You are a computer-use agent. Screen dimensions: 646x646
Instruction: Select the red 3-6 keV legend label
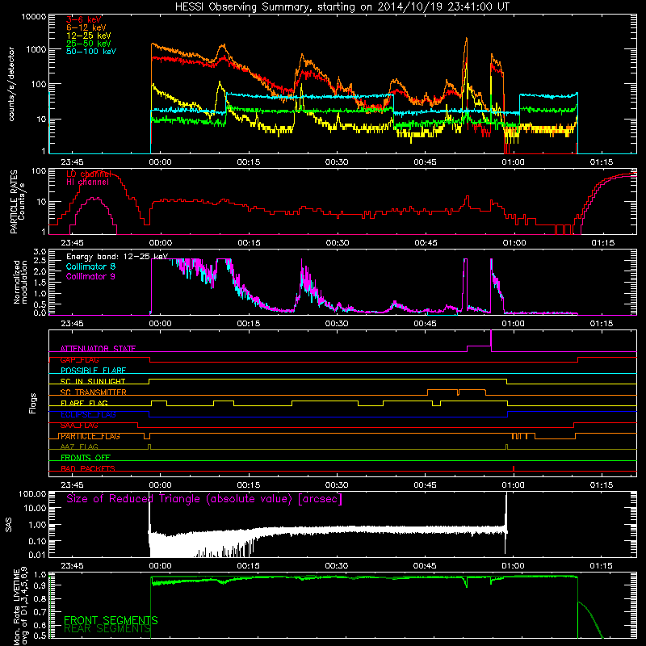click(84, 19)
